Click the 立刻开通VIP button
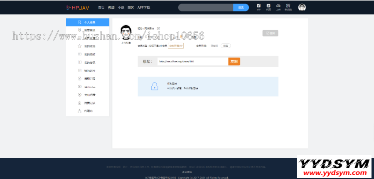 [x=176, y=46]
